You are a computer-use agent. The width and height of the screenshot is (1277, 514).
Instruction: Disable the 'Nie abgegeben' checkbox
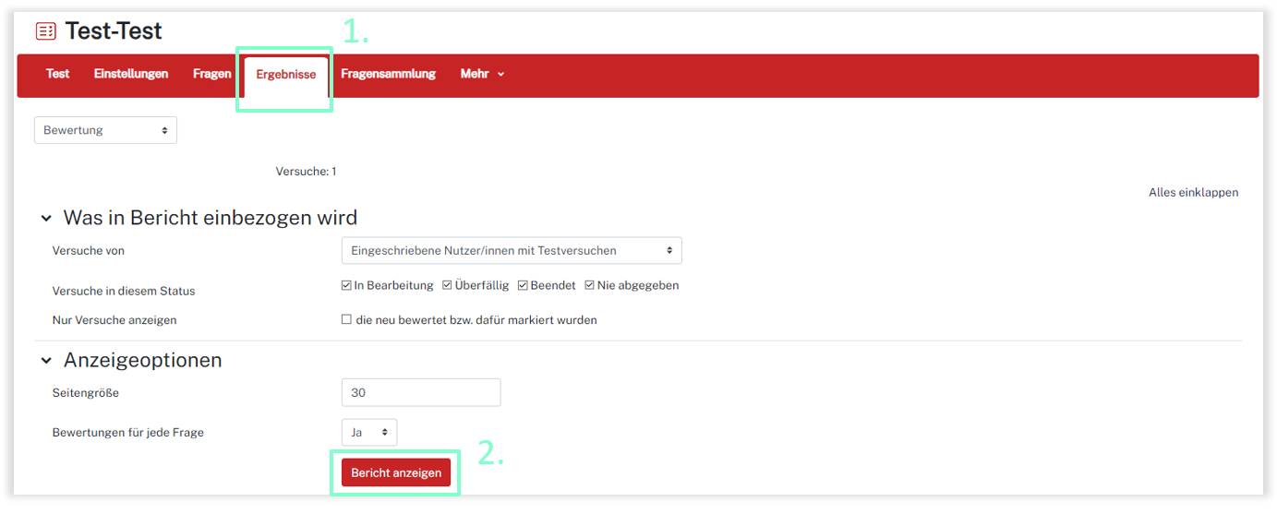click(590, 286)
